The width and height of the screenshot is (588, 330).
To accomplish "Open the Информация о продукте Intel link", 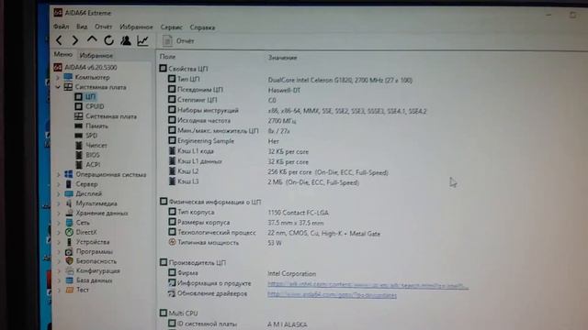I will 367,285.
